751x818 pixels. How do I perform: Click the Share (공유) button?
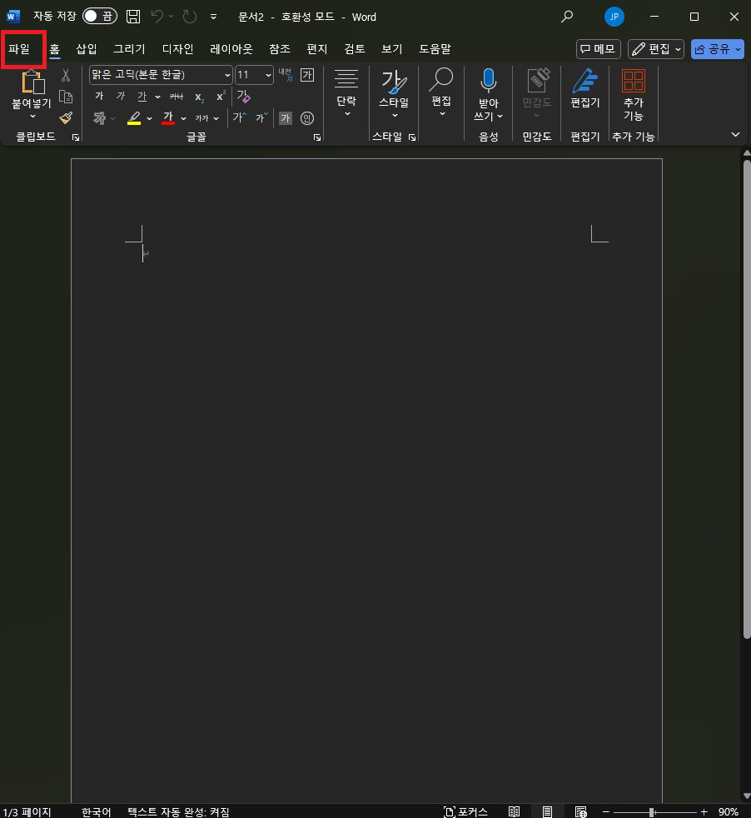[717, 49]
